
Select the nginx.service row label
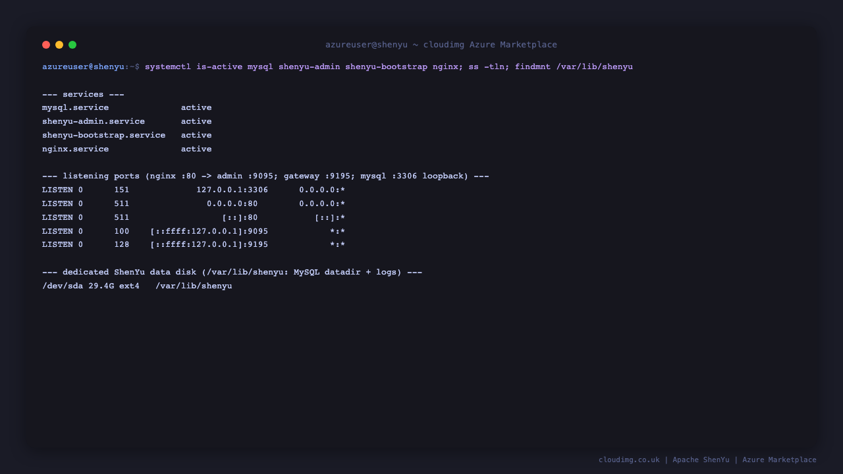tap(76, 149)
